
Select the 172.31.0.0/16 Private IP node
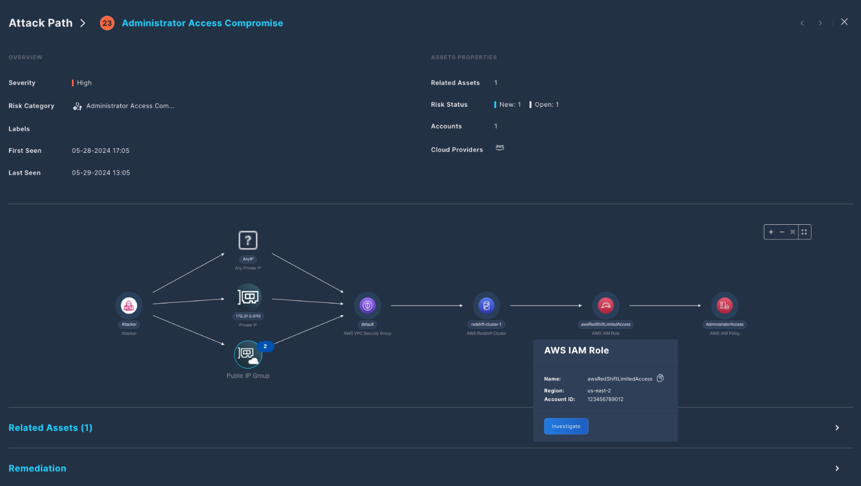pyautogui.click(x=248, y=297)
